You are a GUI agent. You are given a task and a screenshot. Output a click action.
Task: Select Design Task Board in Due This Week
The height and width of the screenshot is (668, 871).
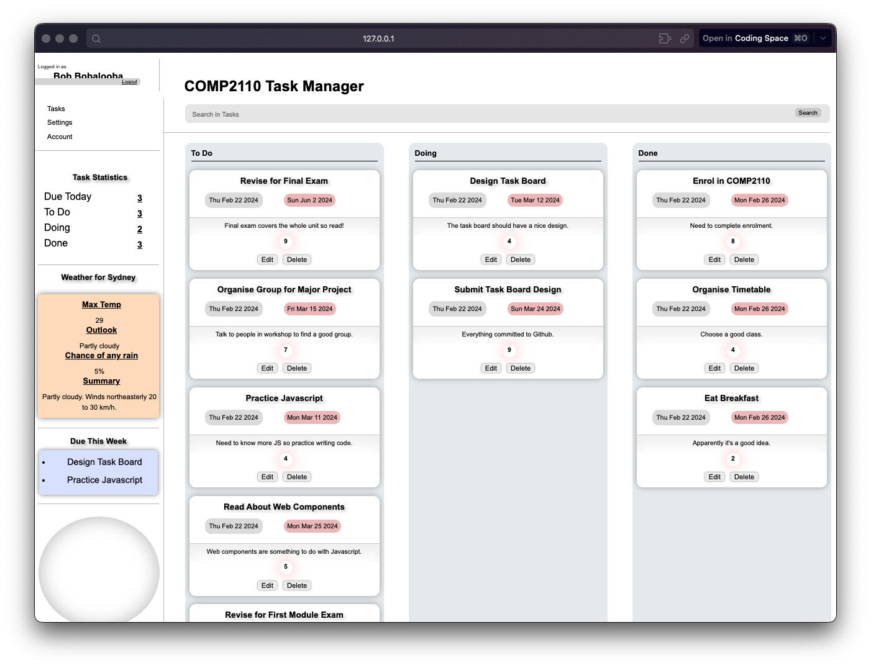point(104,462)
